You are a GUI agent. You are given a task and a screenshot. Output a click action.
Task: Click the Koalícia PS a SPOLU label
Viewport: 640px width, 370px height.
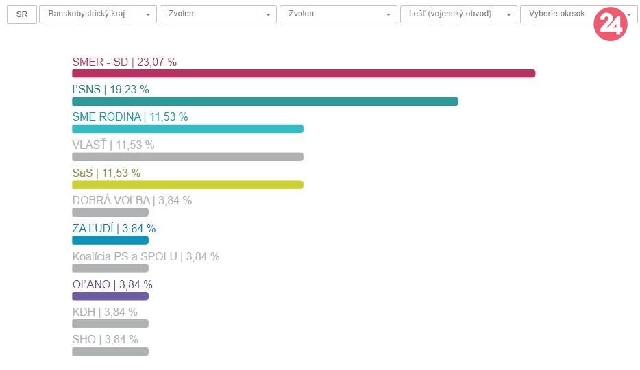coord(145,257)
